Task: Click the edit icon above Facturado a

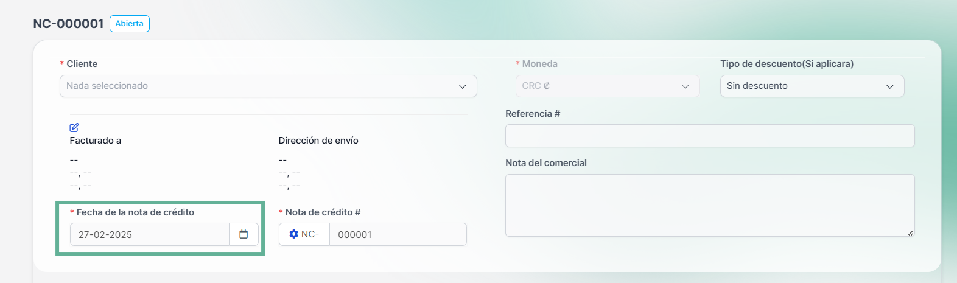Action: (x=74, y=128)
